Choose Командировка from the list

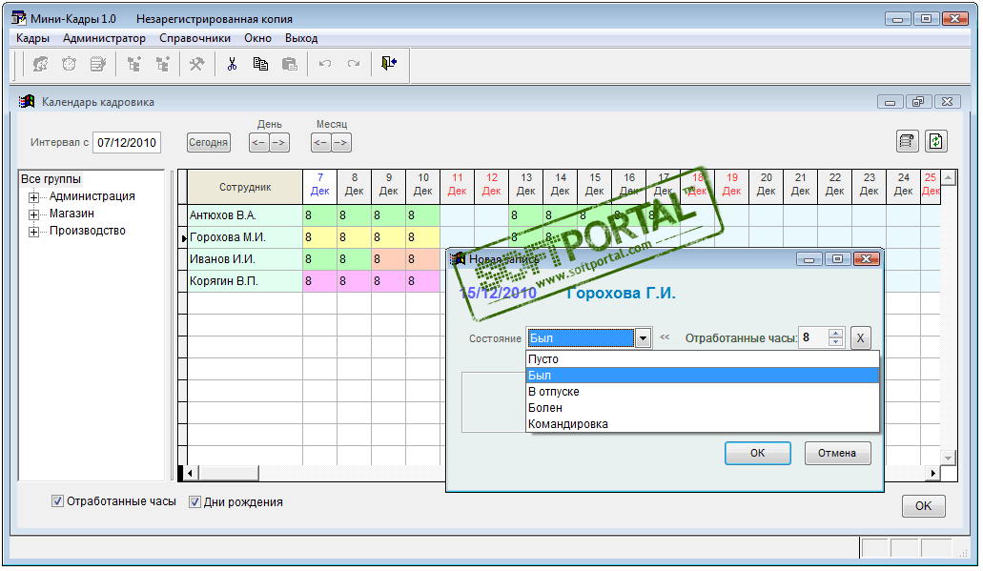(702, 424)
